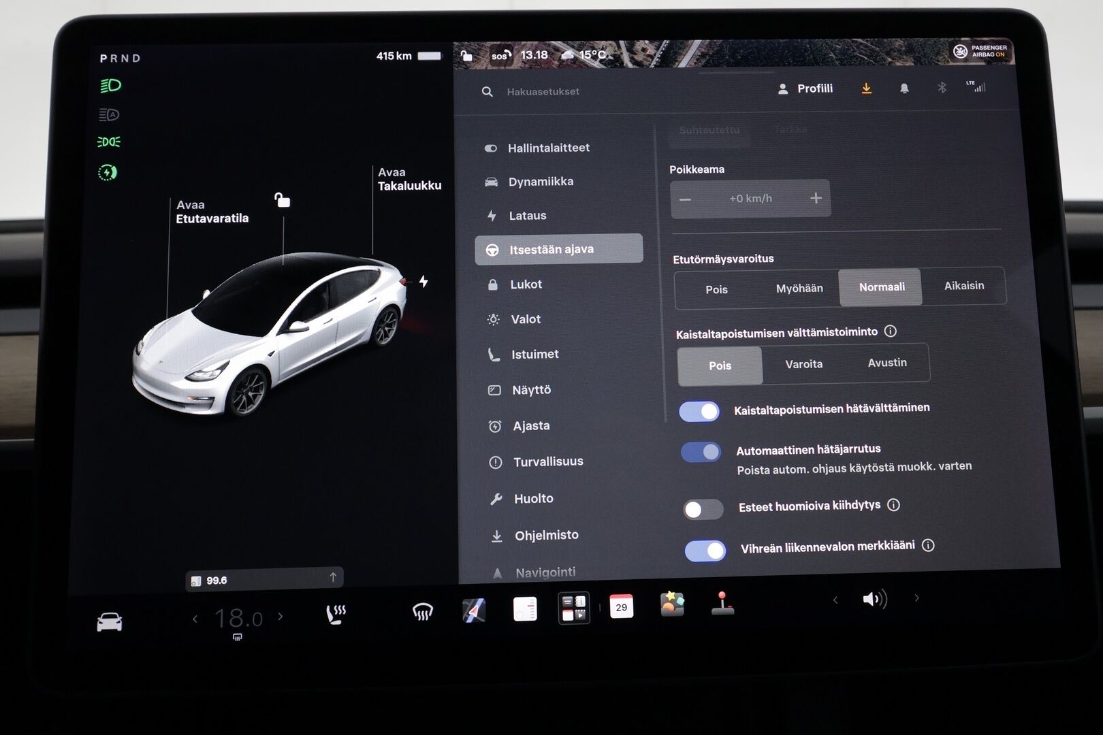Tap info icon beside Vihreän liikennevalon merkkiääni
The height and width of the screenshot is (735, 1103).
pyautogui.click(x=928, y=544)
